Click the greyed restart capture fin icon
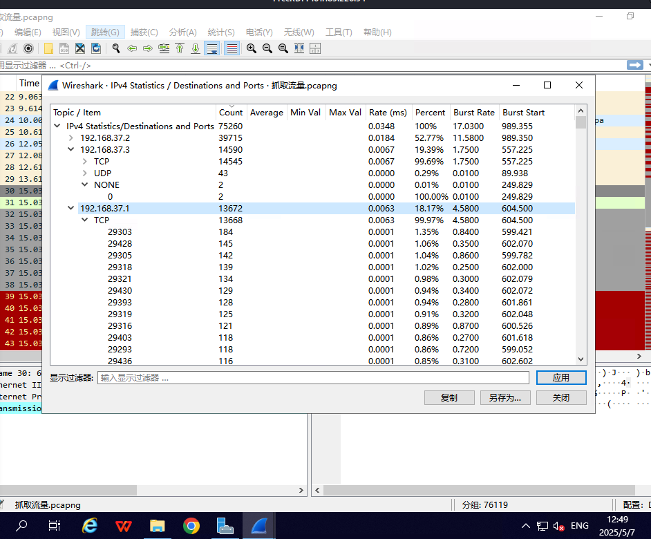The height and width of the screenshot is (539, 651). [x=12, y=48]
